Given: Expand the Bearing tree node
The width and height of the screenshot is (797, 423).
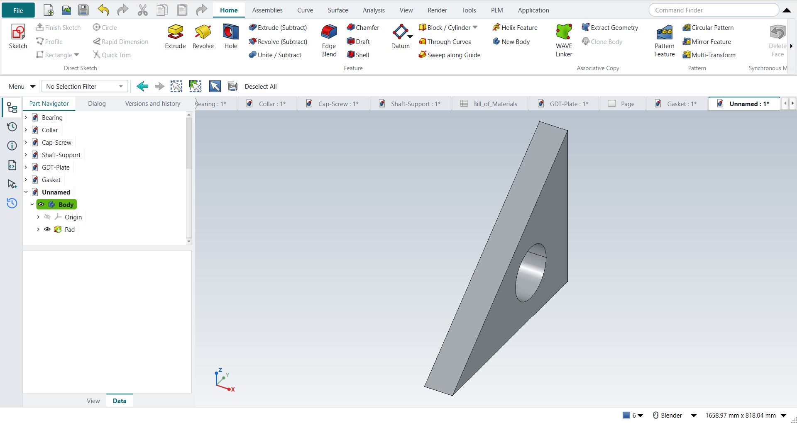Looking at the screenshot, I should click(x=26, y=117).
